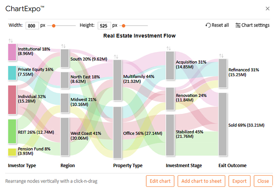
Task: Click the Reset all icon
Action: [x=208, y=25]
